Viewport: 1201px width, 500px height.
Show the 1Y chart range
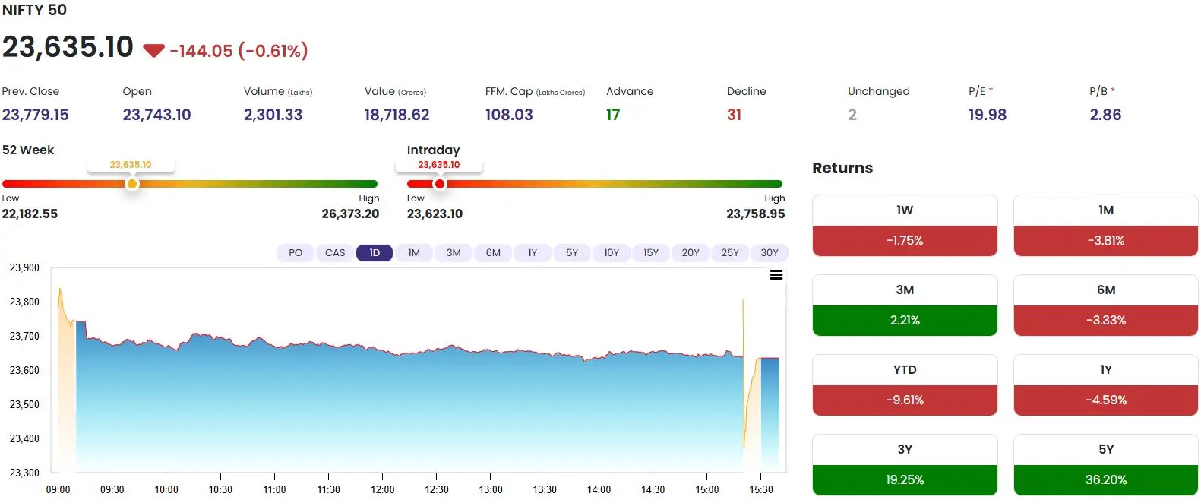[533, 253]
